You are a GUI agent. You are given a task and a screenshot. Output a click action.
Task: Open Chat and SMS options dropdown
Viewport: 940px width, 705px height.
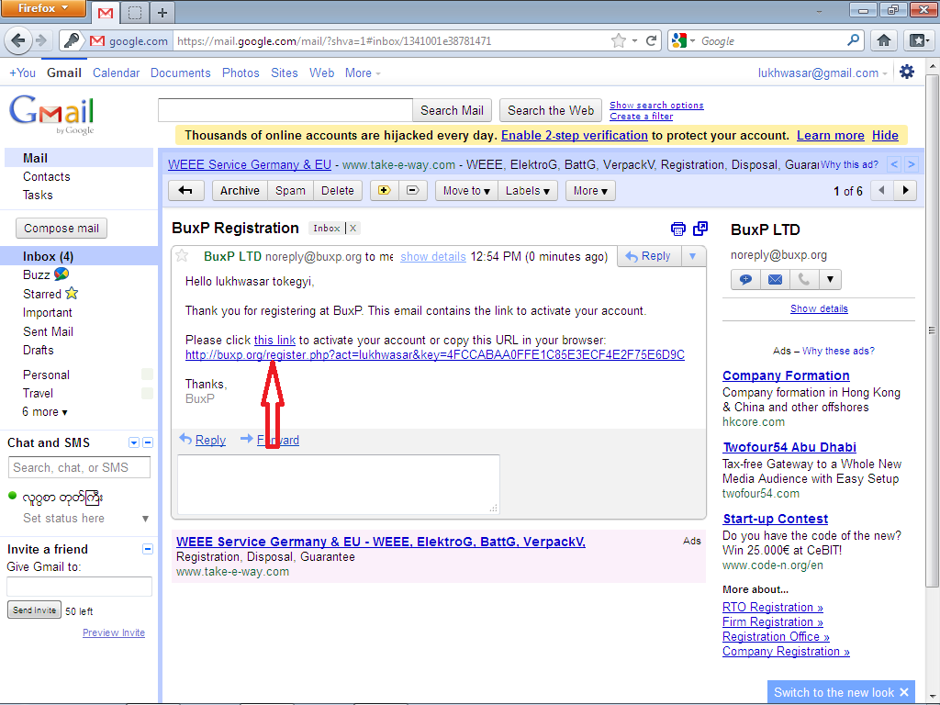coord(134,442)
